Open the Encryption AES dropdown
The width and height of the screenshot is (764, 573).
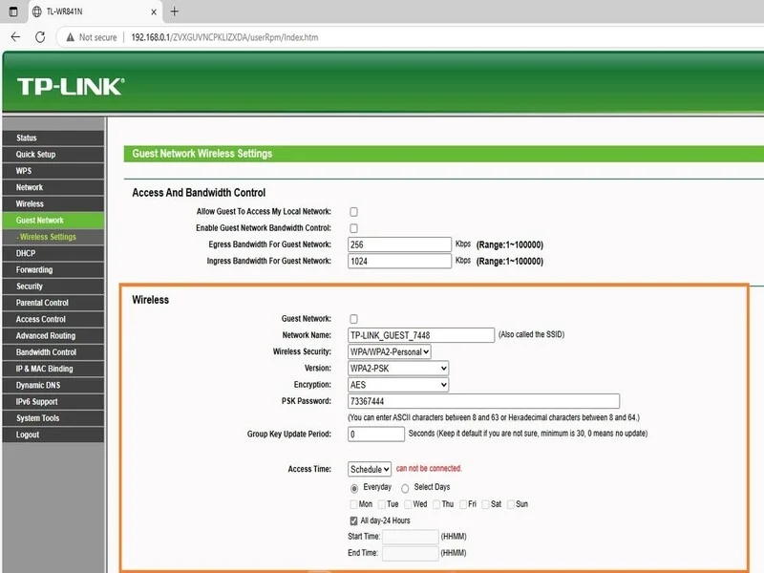coord(398,385)
